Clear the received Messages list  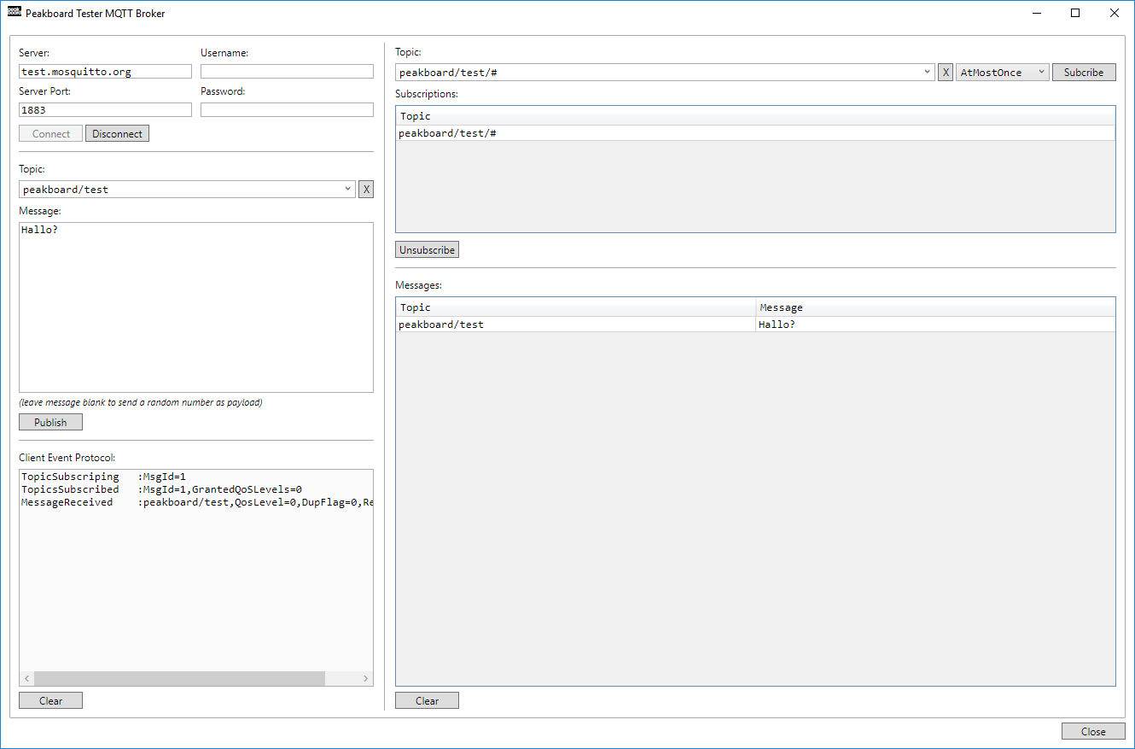tap(427, 699)
